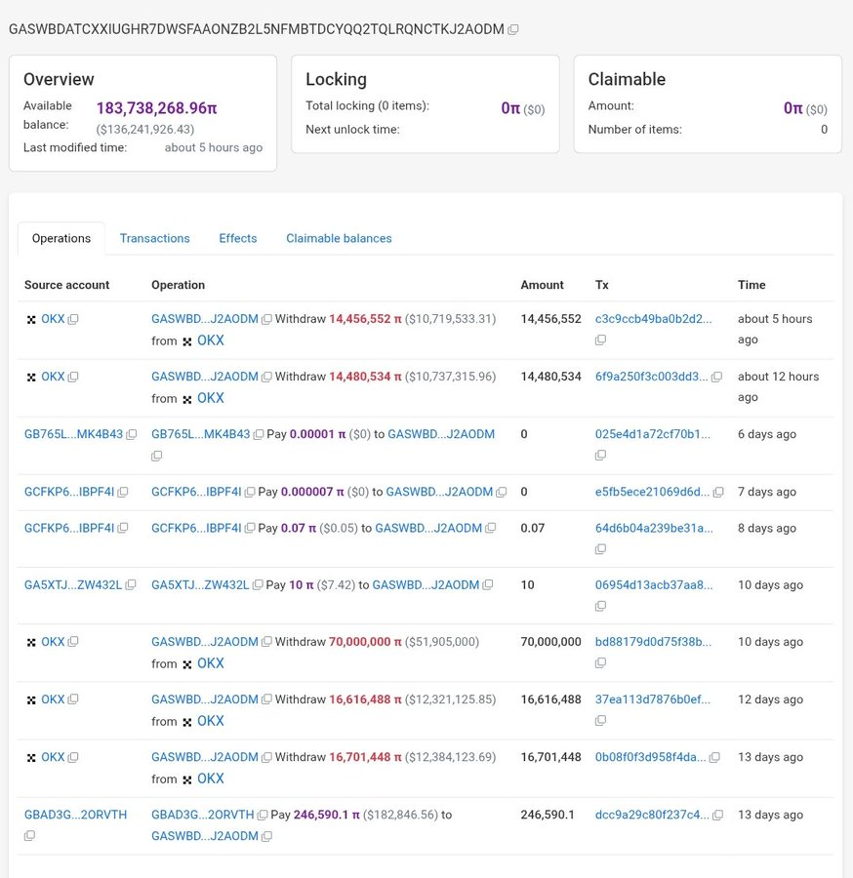
Task: Select the Operations tab
Action: [61, 239]
